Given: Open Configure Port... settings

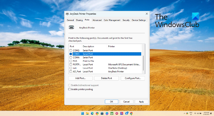Looking at the screenshot, I should 133,78.
